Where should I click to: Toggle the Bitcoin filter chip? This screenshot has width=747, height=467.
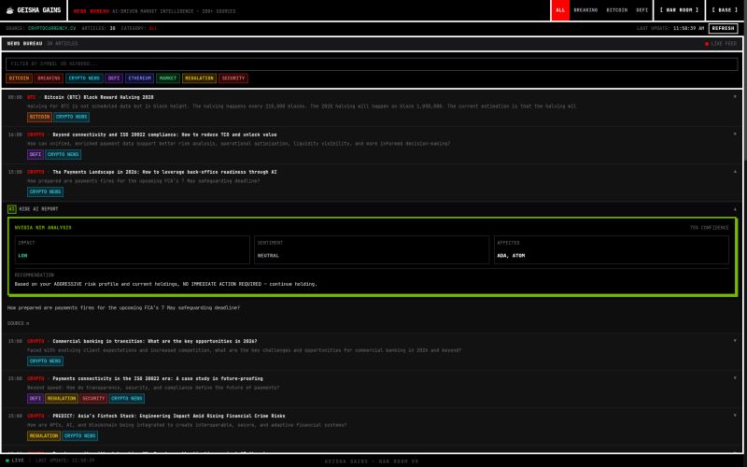(19, 78)
